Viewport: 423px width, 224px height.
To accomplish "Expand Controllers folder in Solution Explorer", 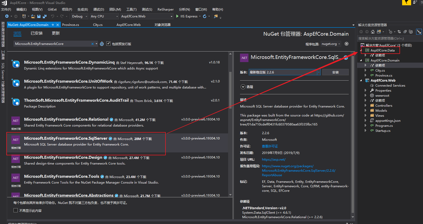I will click(x=365, y=106).
